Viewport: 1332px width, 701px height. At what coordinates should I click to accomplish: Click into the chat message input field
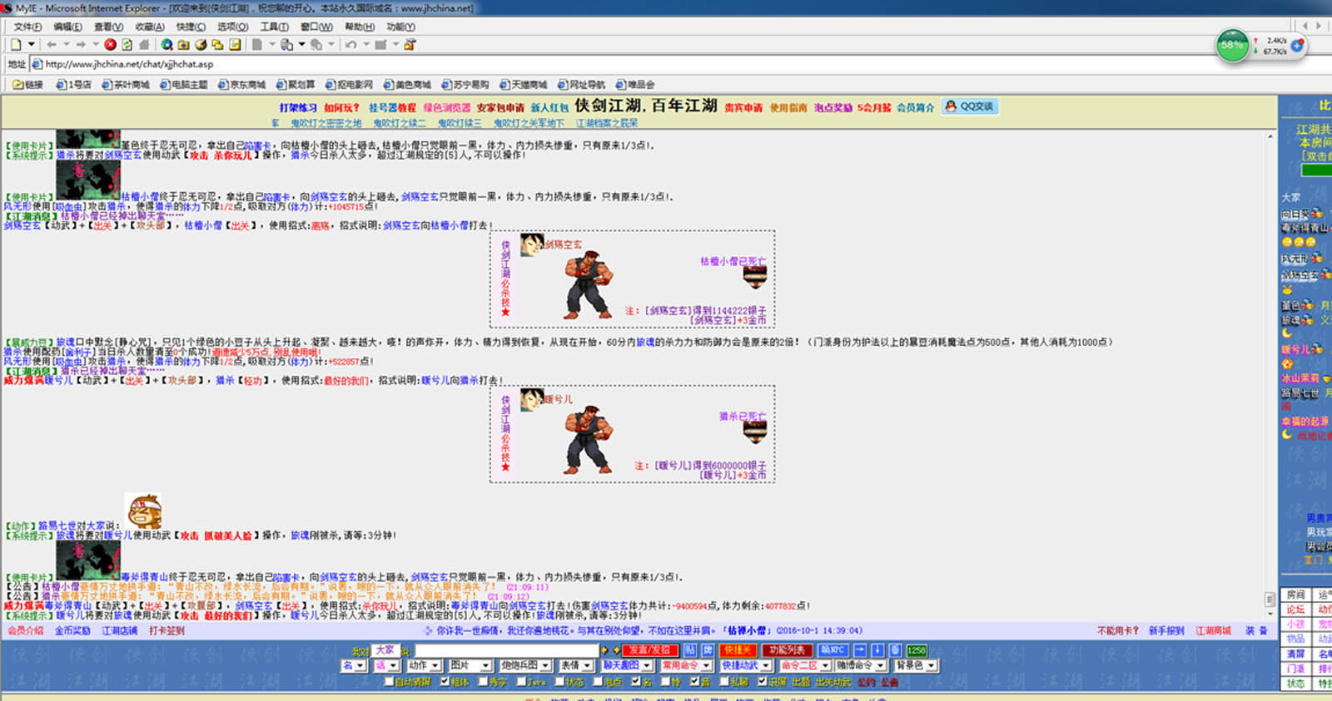tap(506, 650)
